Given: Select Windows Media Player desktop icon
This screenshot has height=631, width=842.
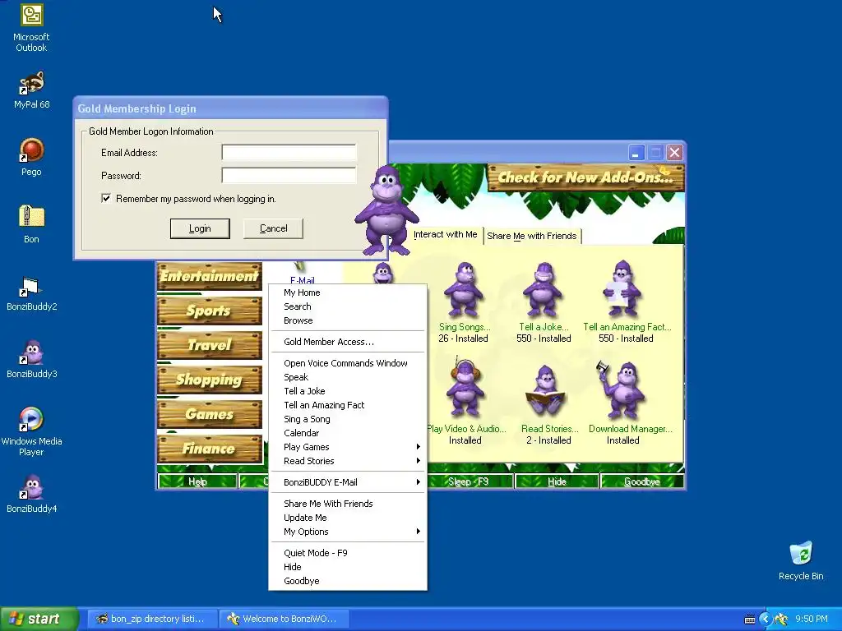Looking at the screenshot, I should (x=31, y=419).
